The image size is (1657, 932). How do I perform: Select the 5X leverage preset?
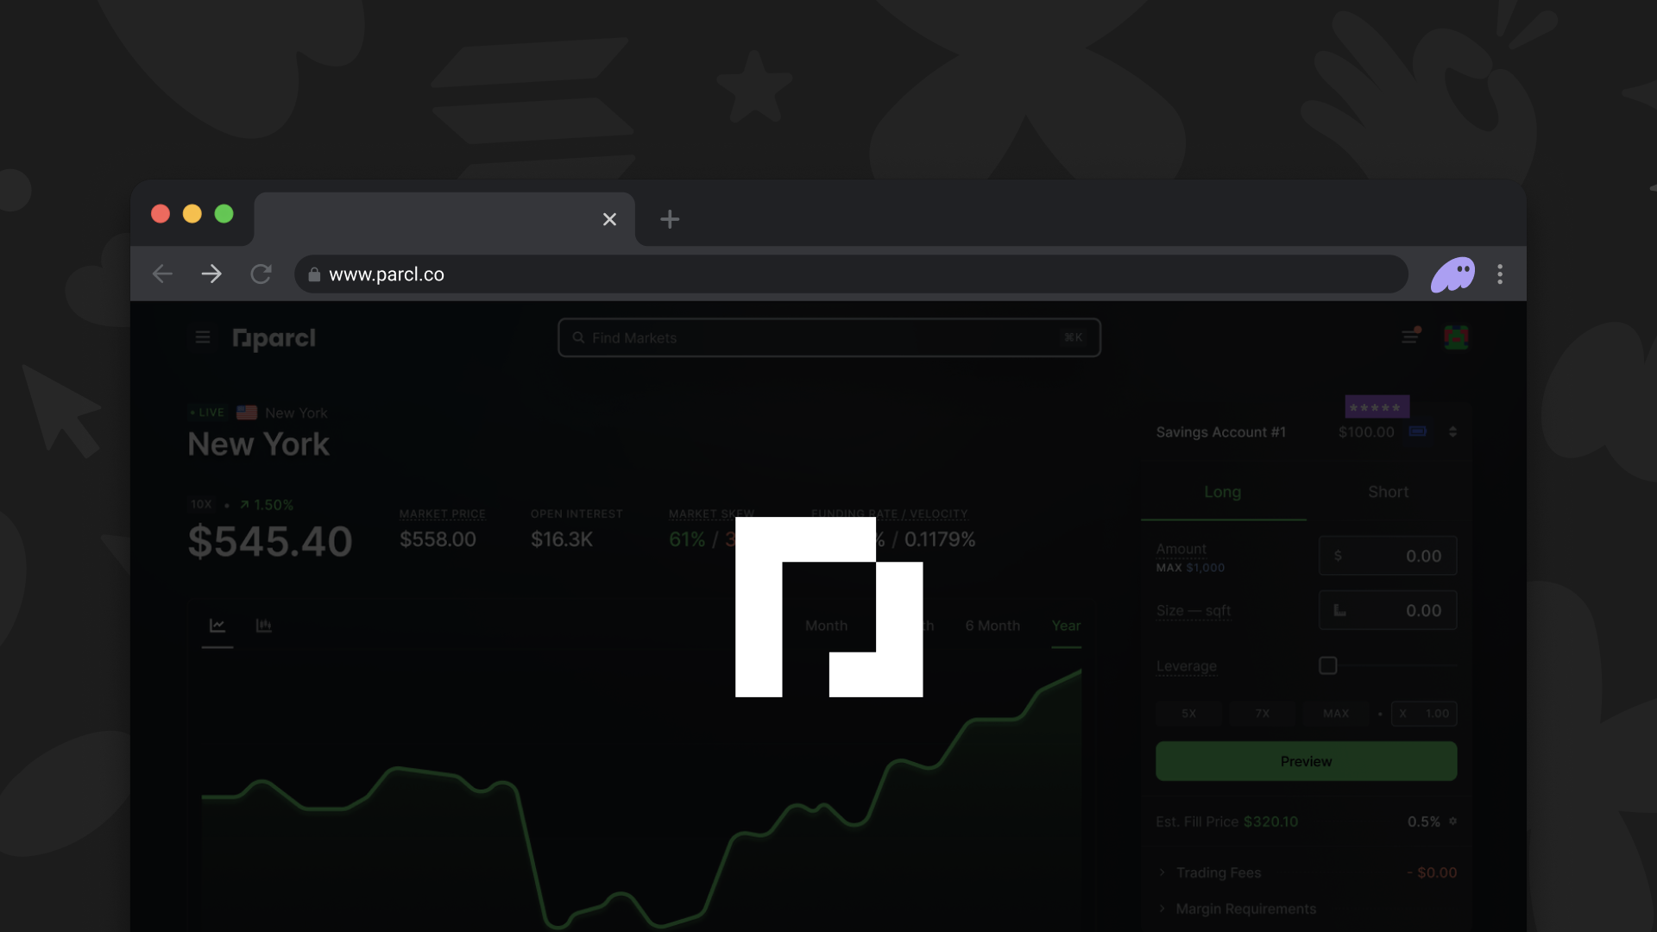(1188, 714)
